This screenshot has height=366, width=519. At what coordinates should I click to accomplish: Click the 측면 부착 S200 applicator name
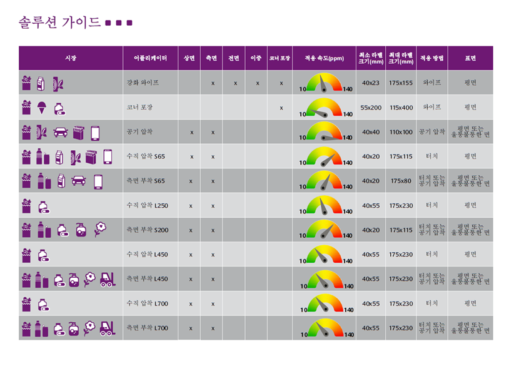(148, 230)
